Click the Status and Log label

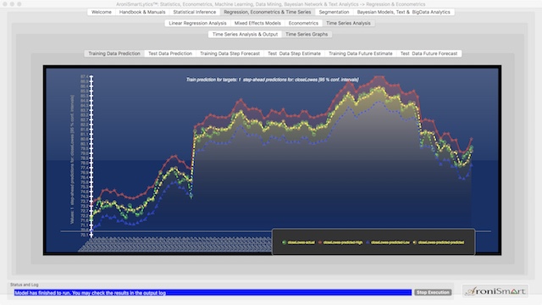(25, 285)
